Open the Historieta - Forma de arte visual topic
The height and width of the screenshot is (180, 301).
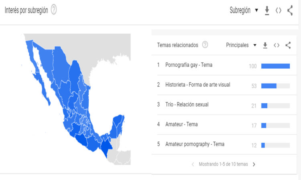pos(198,85)
